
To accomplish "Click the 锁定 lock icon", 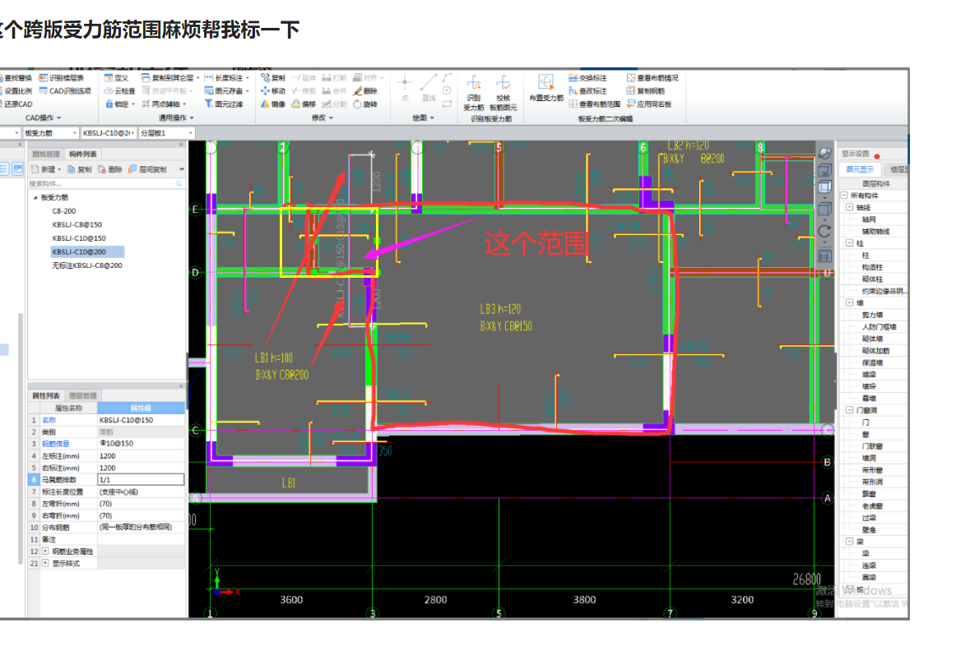I will 109,104.
